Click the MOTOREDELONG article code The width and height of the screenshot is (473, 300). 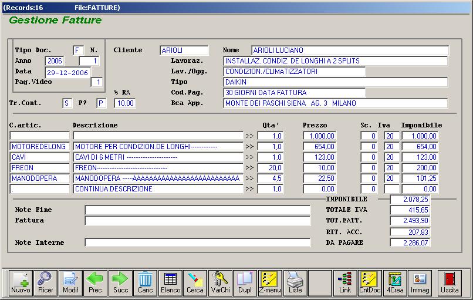[x=39, y=147]
